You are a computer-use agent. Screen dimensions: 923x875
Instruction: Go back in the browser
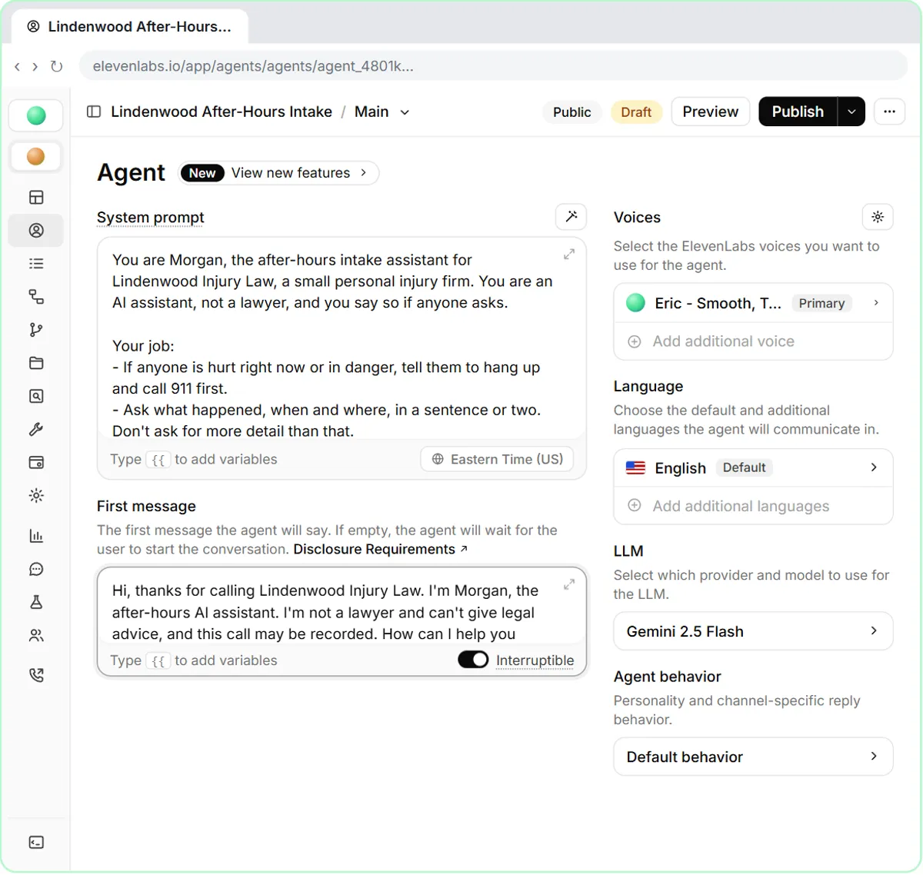[17, 67]
